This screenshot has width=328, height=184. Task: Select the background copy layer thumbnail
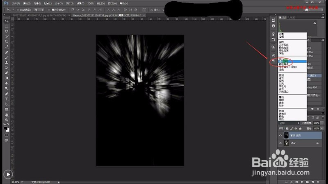[x=286, y=136]
